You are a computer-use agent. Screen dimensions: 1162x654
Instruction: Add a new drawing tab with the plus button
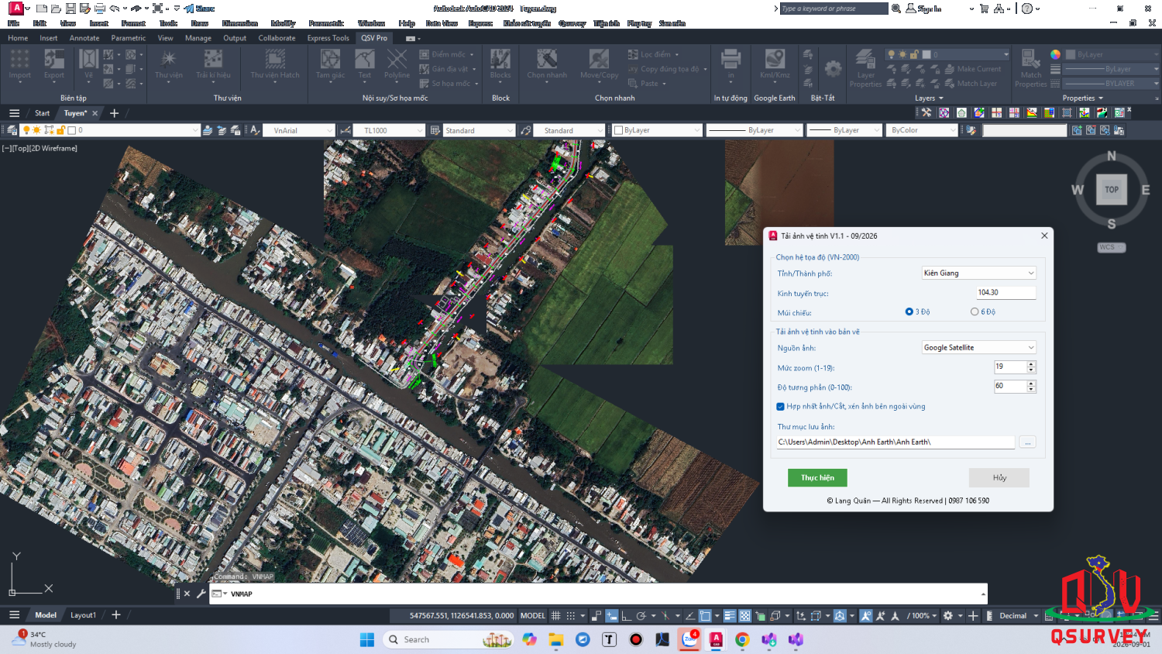115,113
